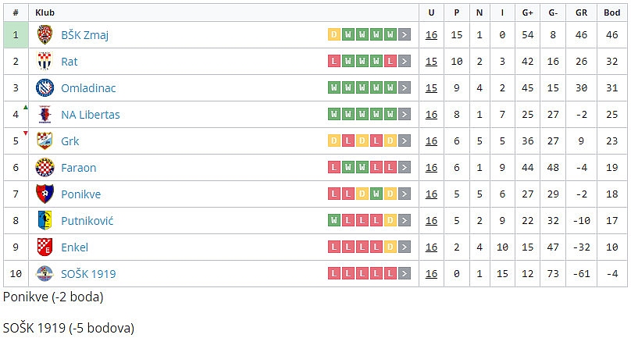Viewport: 631px width, 338px height.
Task: Open the NA Libertas team link
Action: click(x=91, y=115)
